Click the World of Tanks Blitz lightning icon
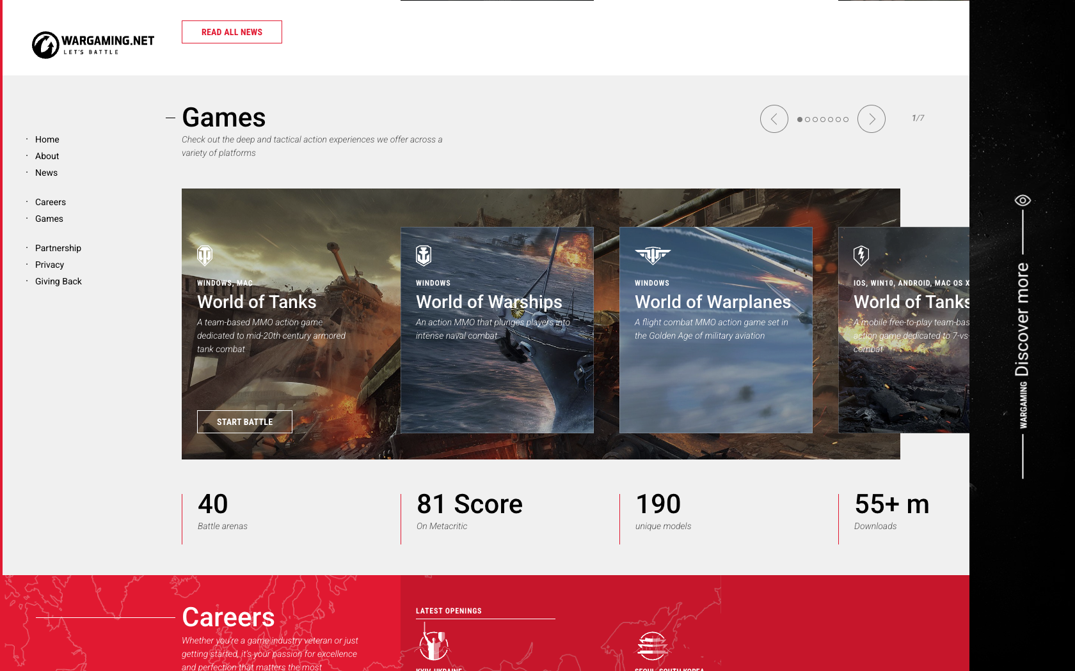 coord(861,256)
